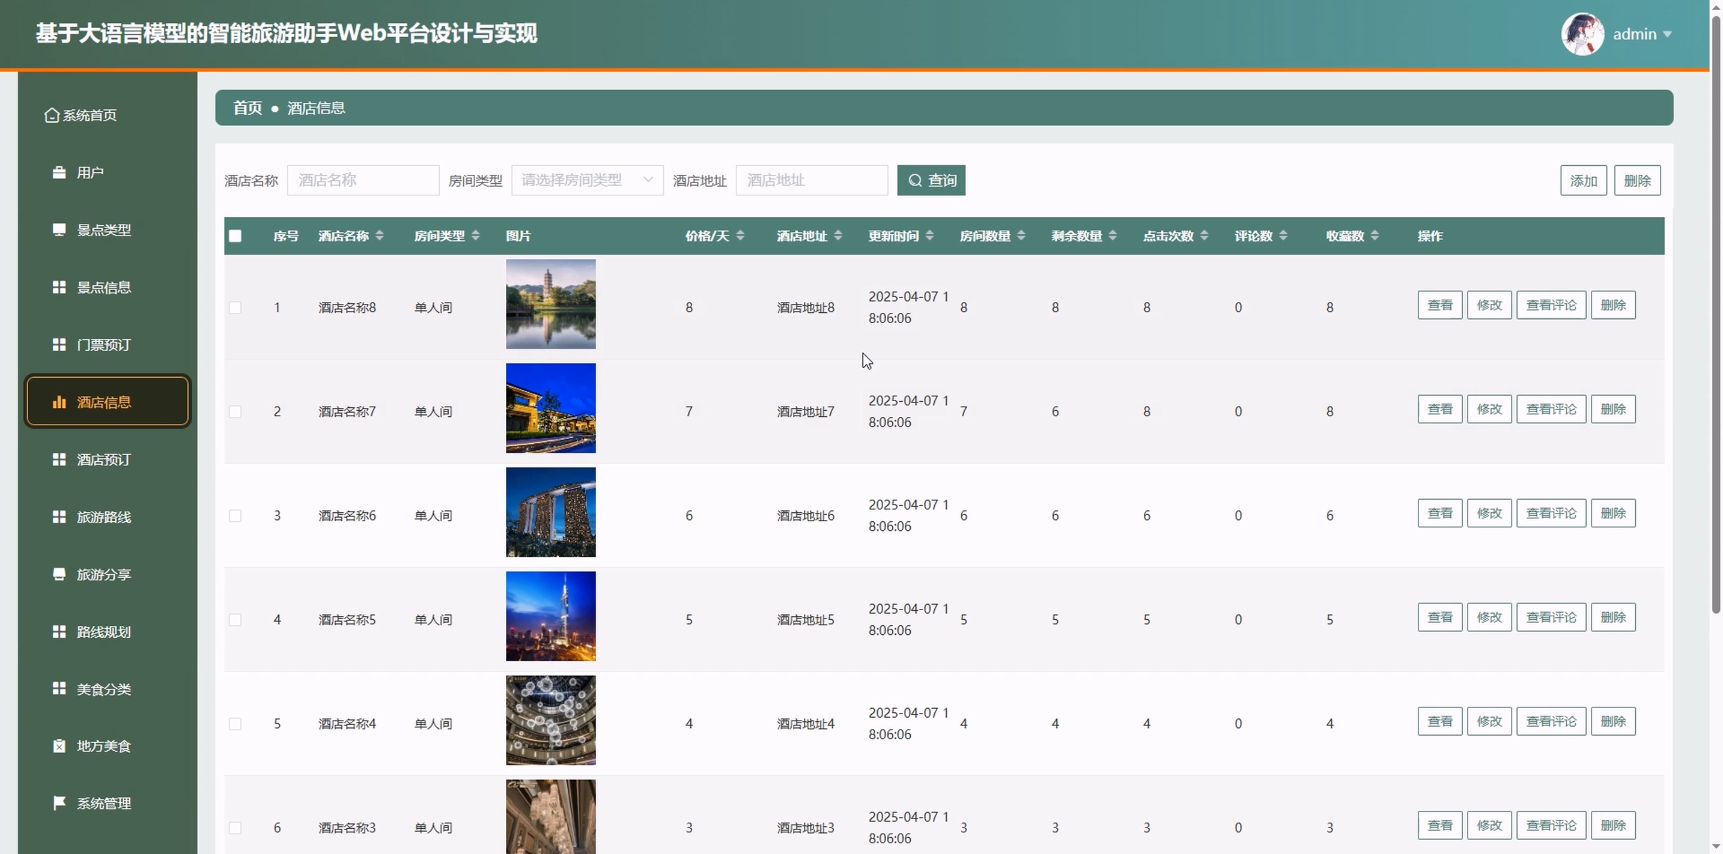
Task: Check the checkbox for row 酒店名称8
Action: click(x=235, y=307)
